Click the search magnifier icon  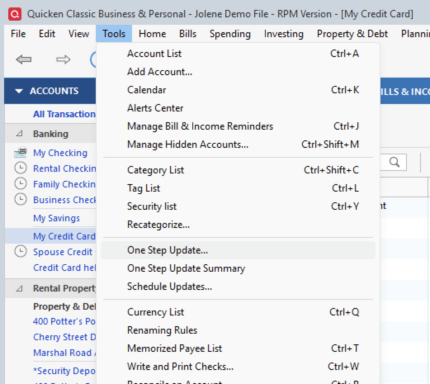395,162
